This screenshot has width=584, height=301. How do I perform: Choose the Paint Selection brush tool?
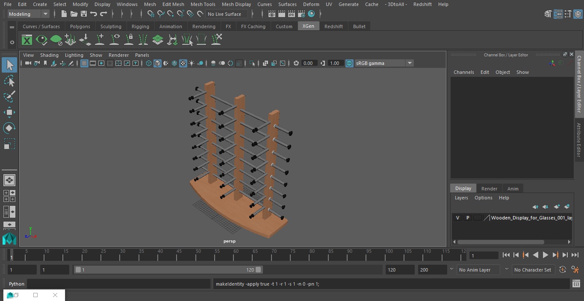click(x=9, y=96)
